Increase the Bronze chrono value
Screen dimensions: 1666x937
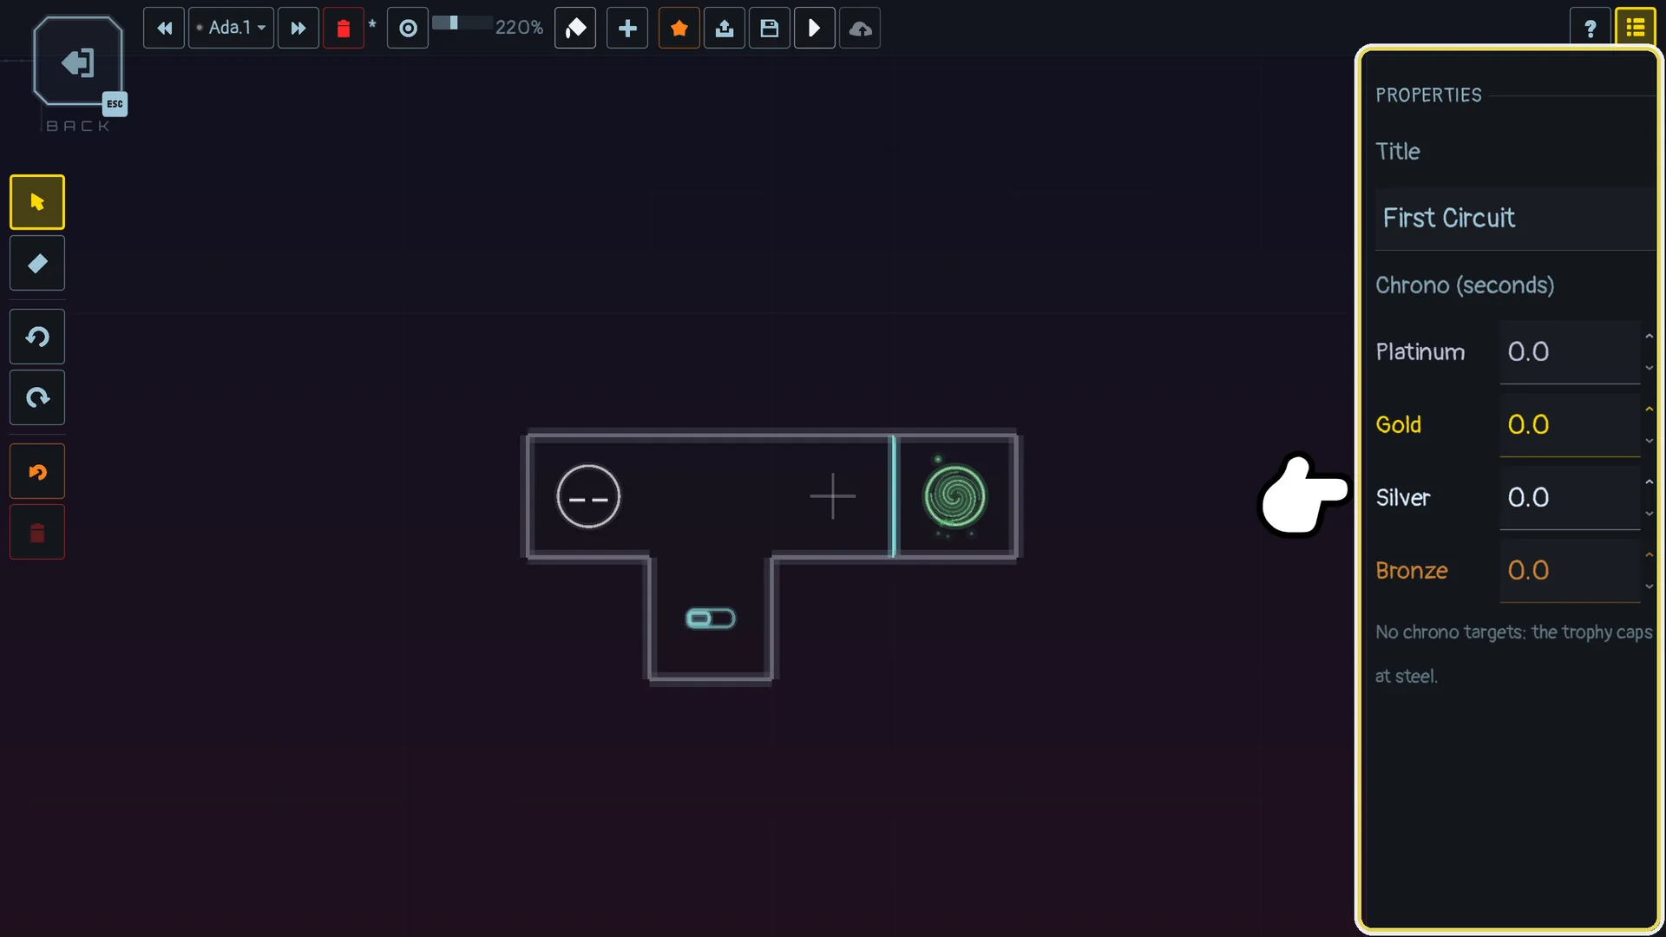click(x=1649, y=555)
